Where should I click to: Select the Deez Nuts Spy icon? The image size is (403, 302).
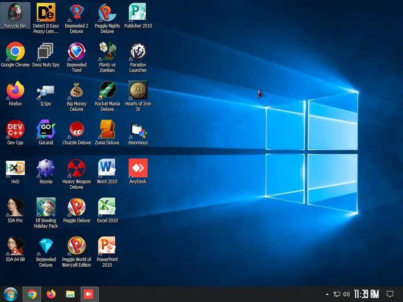46,54
